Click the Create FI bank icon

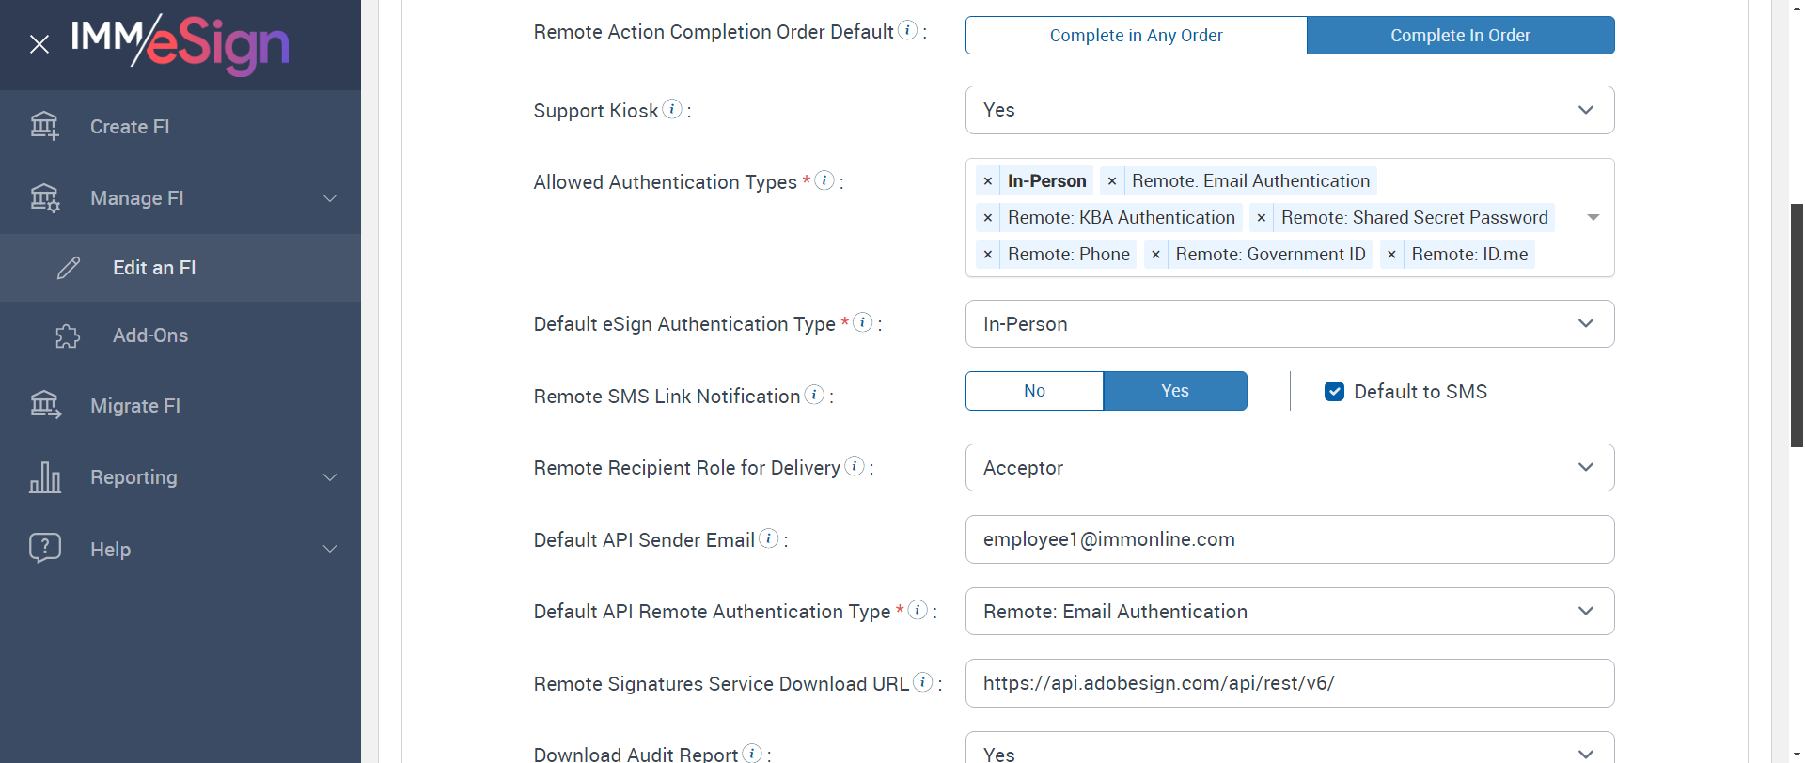[x=44, y=126]
